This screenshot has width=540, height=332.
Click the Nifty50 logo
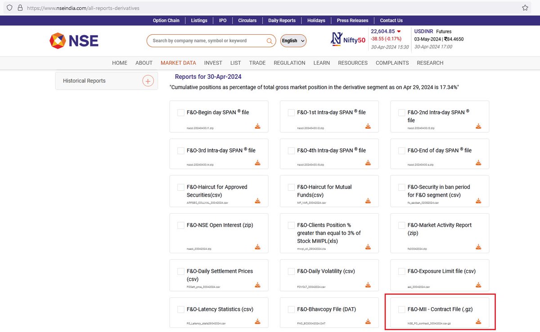click(348, 40)
